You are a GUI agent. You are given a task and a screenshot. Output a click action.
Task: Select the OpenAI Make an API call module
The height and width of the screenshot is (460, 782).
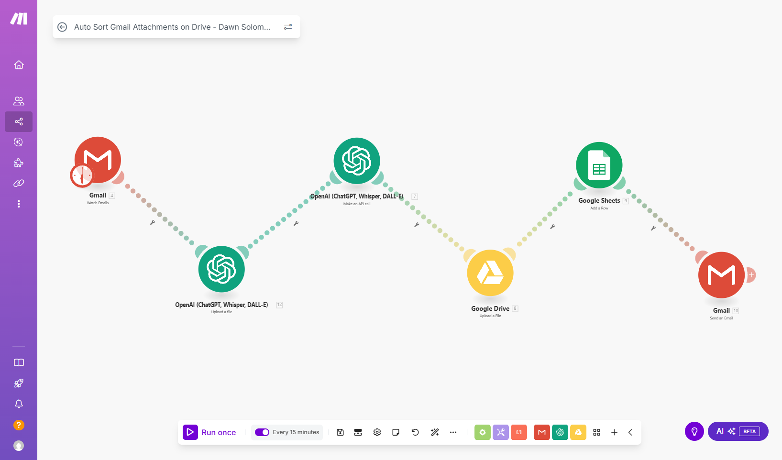tap(357, 161)
